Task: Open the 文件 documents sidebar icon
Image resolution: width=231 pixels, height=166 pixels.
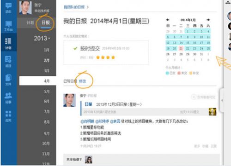Action: coord(8,78)
